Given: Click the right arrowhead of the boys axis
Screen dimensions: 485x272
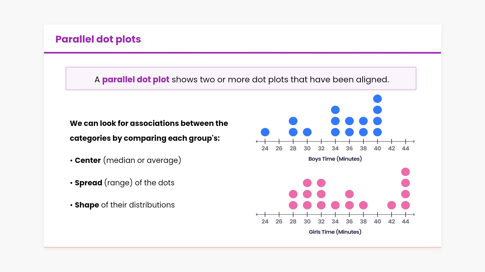Looking at the screenshot, I should click(414, 141).
